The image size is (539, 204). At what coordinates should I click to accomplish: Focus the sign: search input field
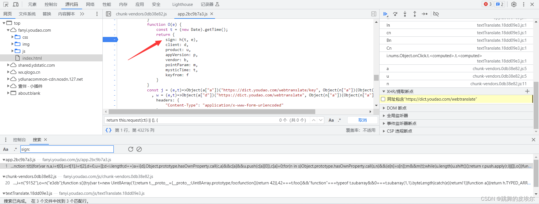pyautogui.click(x=67, y=149)
